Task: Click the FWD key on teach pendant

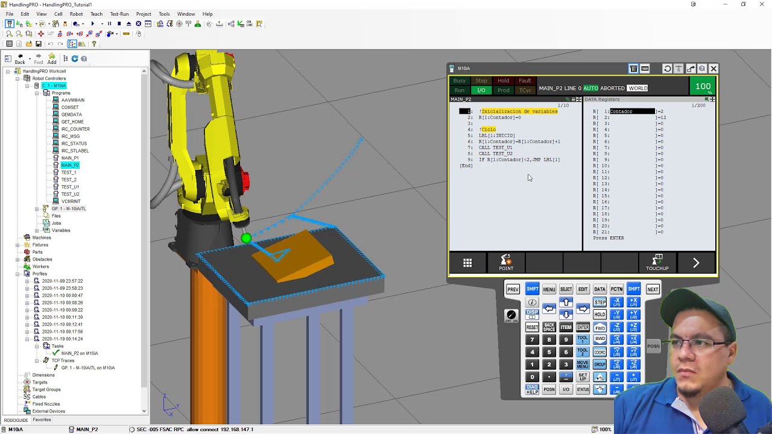Action: coord(600,327)
